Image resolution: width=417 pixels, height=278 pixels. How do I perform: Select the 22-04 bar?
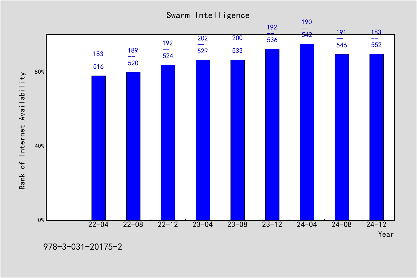[98, 148]
